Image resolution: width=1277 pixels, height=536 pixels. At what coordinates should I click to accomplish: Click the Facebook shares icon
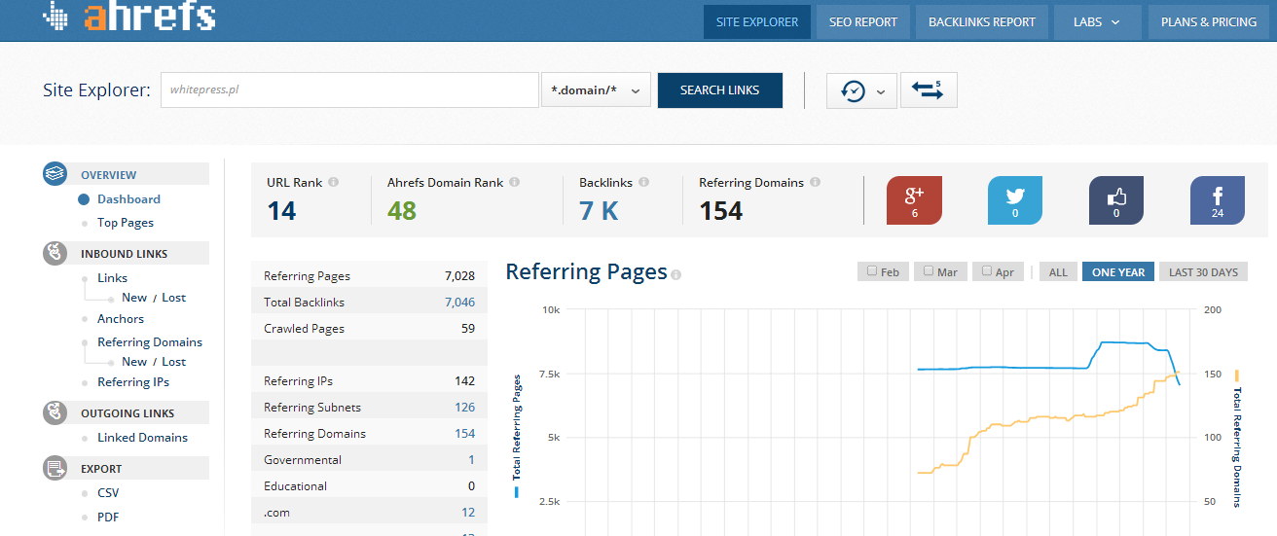click(x=1217, y=200)
